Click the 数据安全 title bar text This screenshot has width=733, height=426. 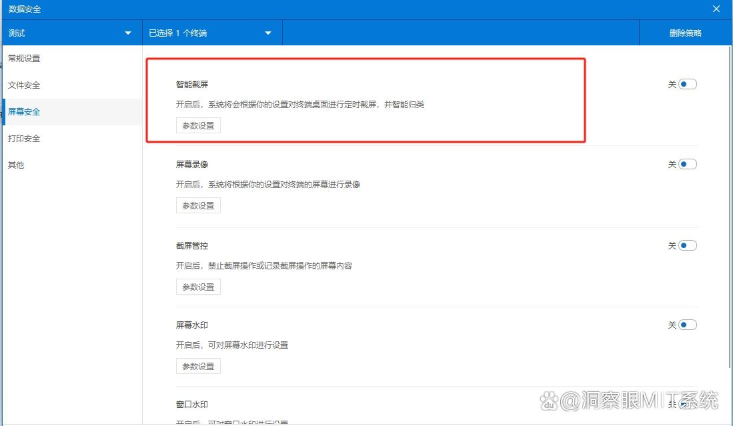[25, 9]
